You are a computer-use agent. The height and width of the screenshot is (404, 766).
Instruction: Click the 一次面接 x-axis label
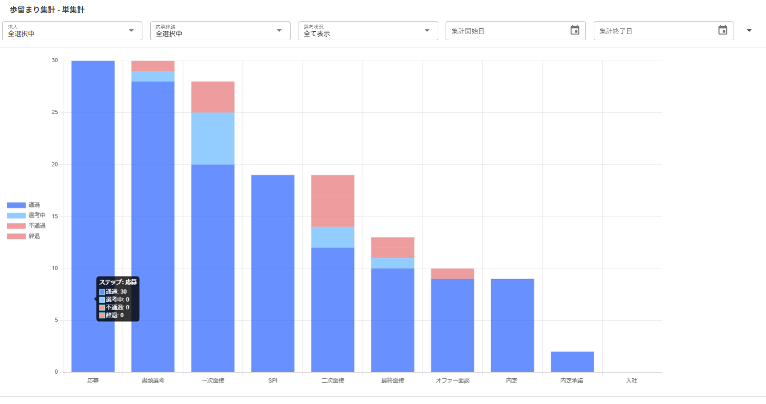(x=213, y=380)
